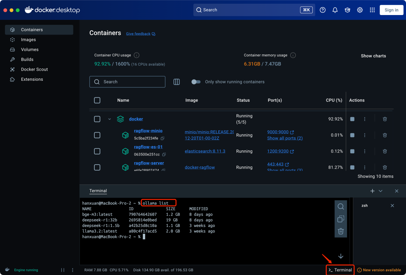Open the apps grid icon in header

pyautogui.click(x=372, y=10)
